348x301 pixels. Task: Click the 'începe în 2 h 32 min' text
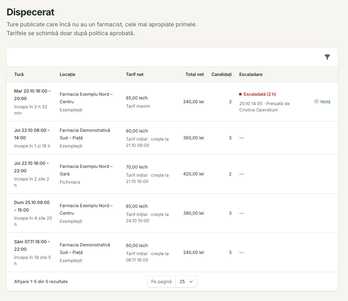31,110
